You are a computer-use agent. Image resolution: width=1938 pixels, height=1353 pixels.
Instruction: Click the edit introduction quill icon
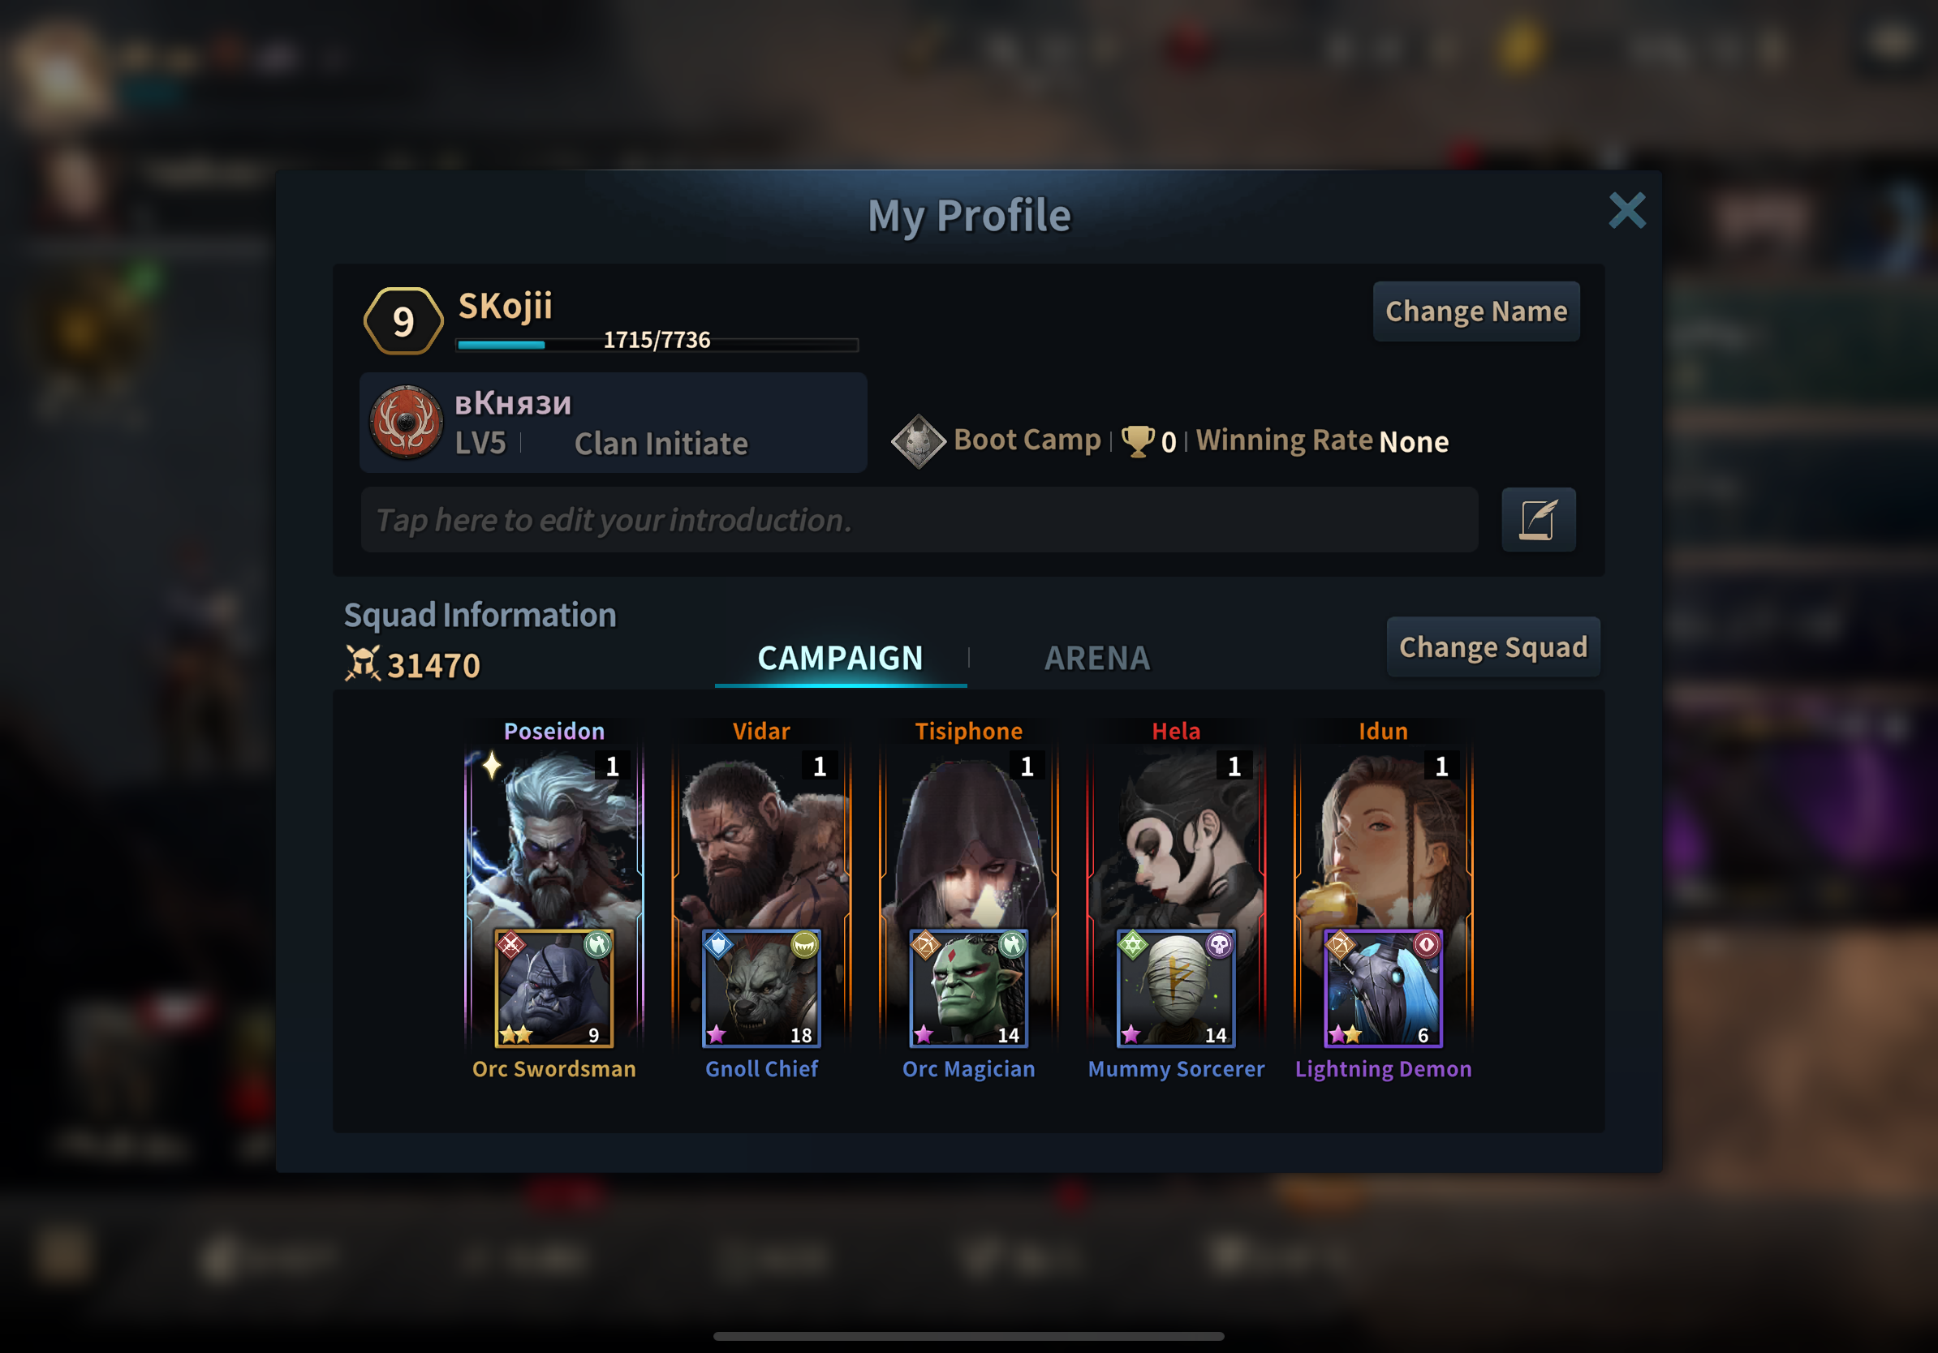click(x=1538, y=520)
